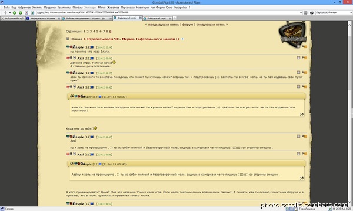This screenshot has height=211, width=353.
Task: Switch to the first Бойцовский клуб tab
Action: pos(12,18)
